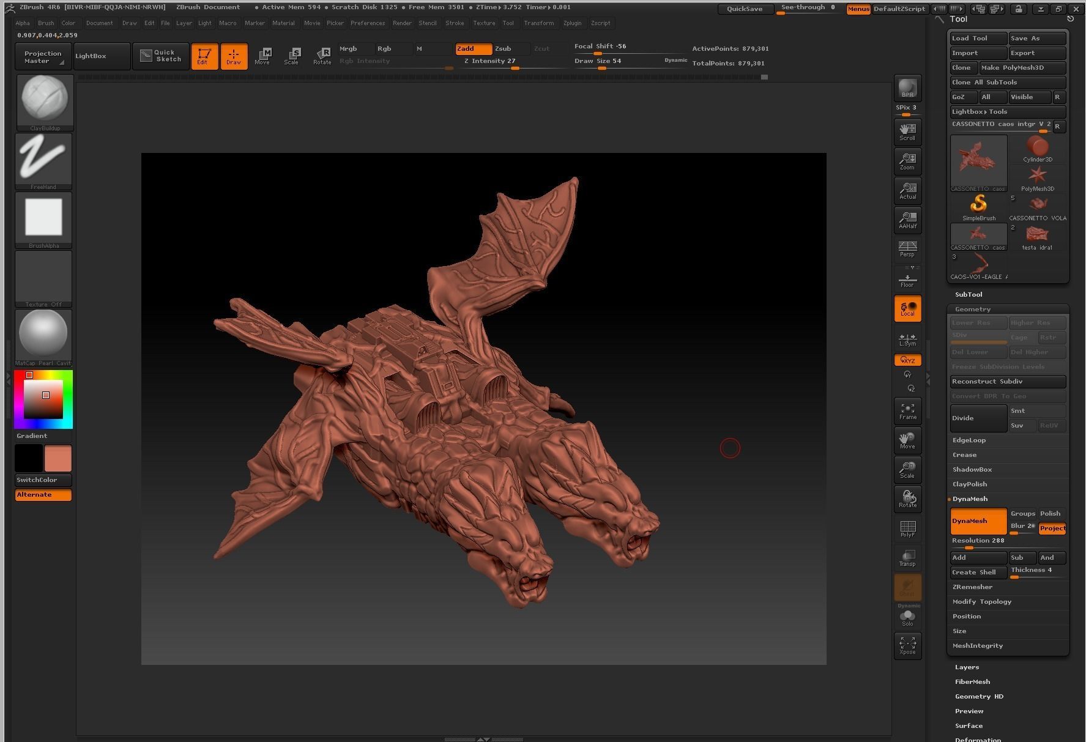Viewport: 1086px width, 742px height.
Task: Click the Load Tool button
Action: pyautogui.click(x=978, y=38)
